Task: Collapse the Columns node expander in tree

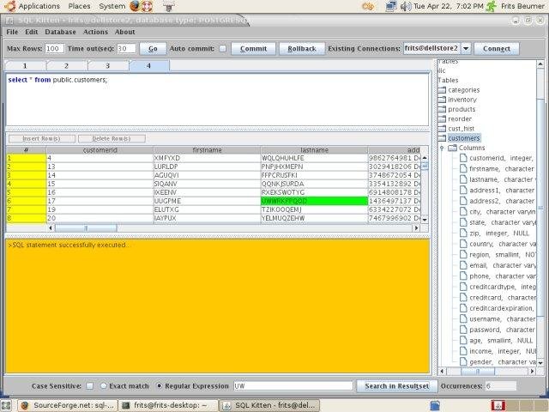Action: click(442, 148)
